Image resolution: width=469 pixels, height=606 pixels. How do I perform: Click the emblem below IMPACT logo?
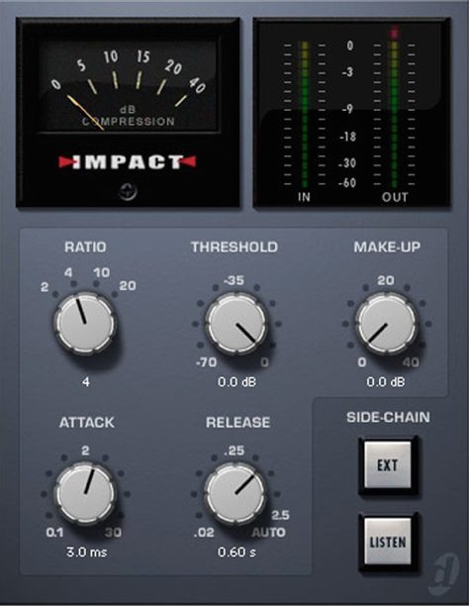(x=128, y=192)
